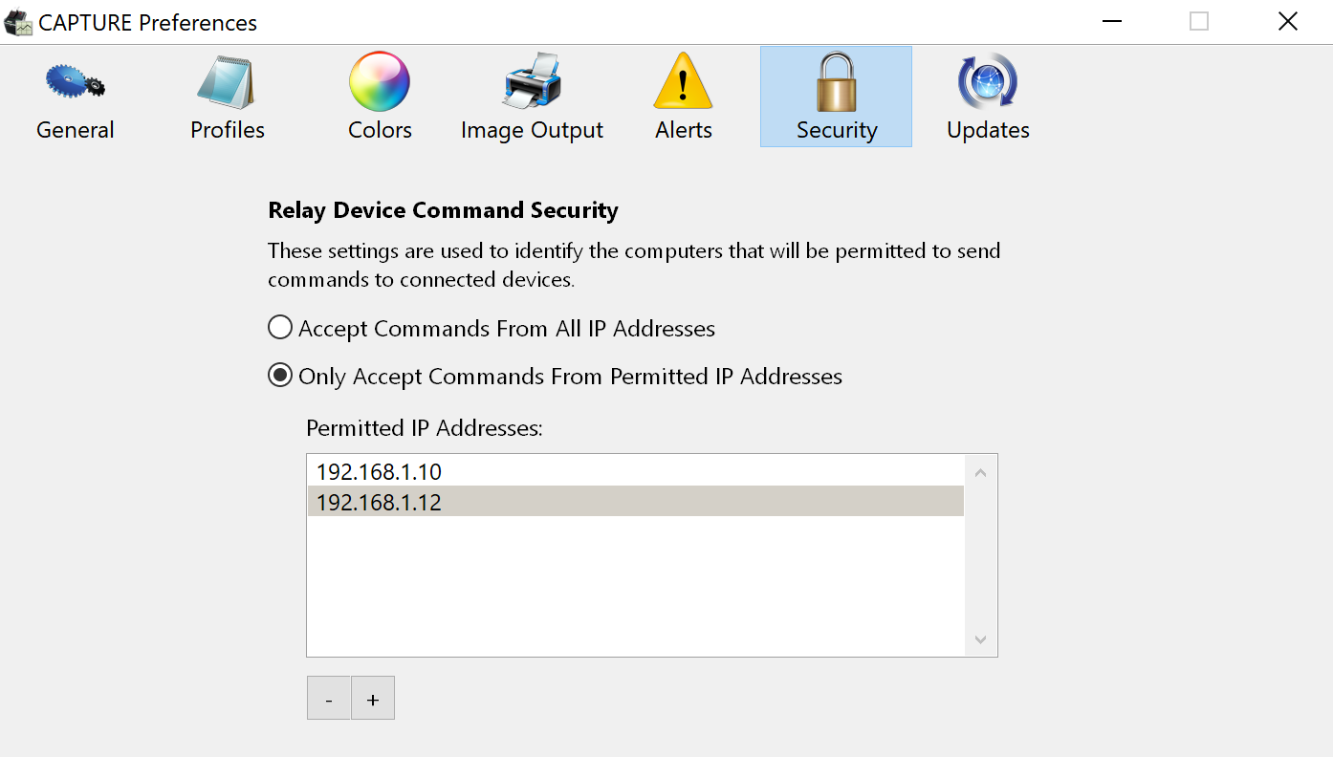The height and width of the screenshot is (757, 1333).
Task: Select IP address 192.168.1.10 in list
Action: [x=380, y=471]
